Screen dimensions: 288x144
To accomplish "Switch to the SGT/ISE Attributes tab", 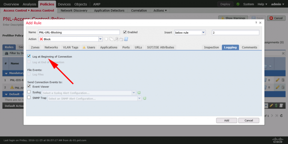I will point(160,47).
